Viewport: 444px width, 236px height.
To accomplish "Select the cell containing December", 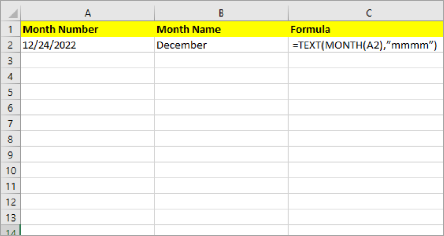I will (x=221, y=45).
